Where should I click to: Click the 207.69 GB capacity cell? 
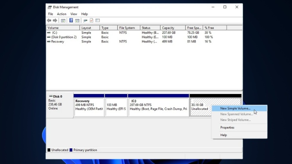[x=169, y=33]
